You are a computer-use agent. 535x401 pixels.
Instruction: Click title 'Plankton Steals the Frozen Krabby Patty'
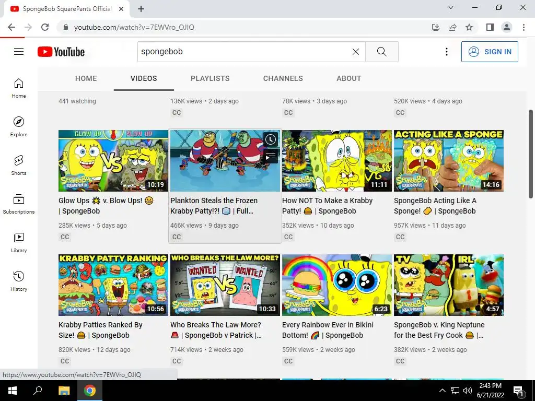click(214, 206)
